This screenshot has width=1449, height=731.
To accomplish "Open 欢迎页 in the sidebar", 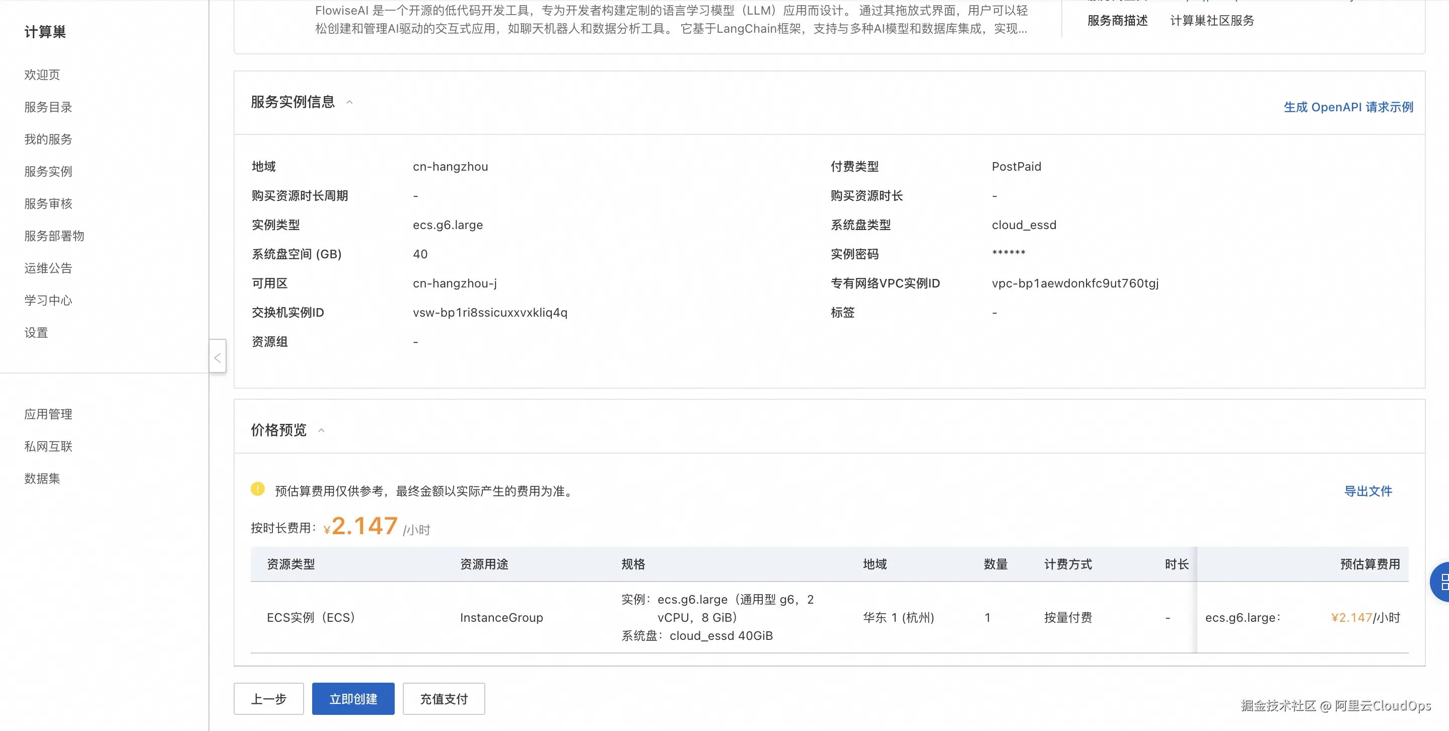I will click(x=42, y=75).
